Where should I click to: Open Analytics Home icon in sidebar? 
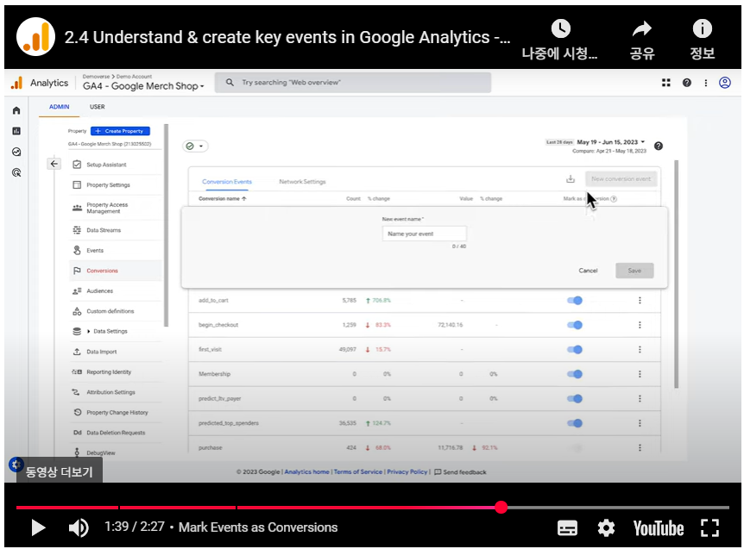pos(16,110)
